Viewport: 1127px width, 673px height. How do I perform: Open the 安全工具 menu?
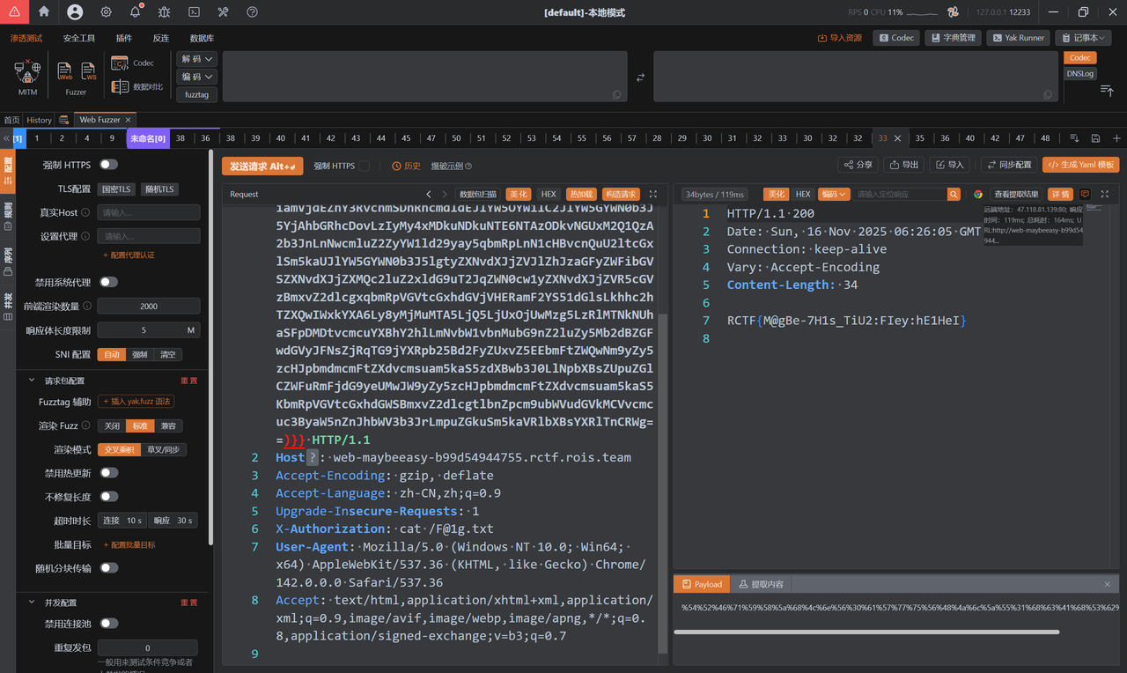coord(79,38)
